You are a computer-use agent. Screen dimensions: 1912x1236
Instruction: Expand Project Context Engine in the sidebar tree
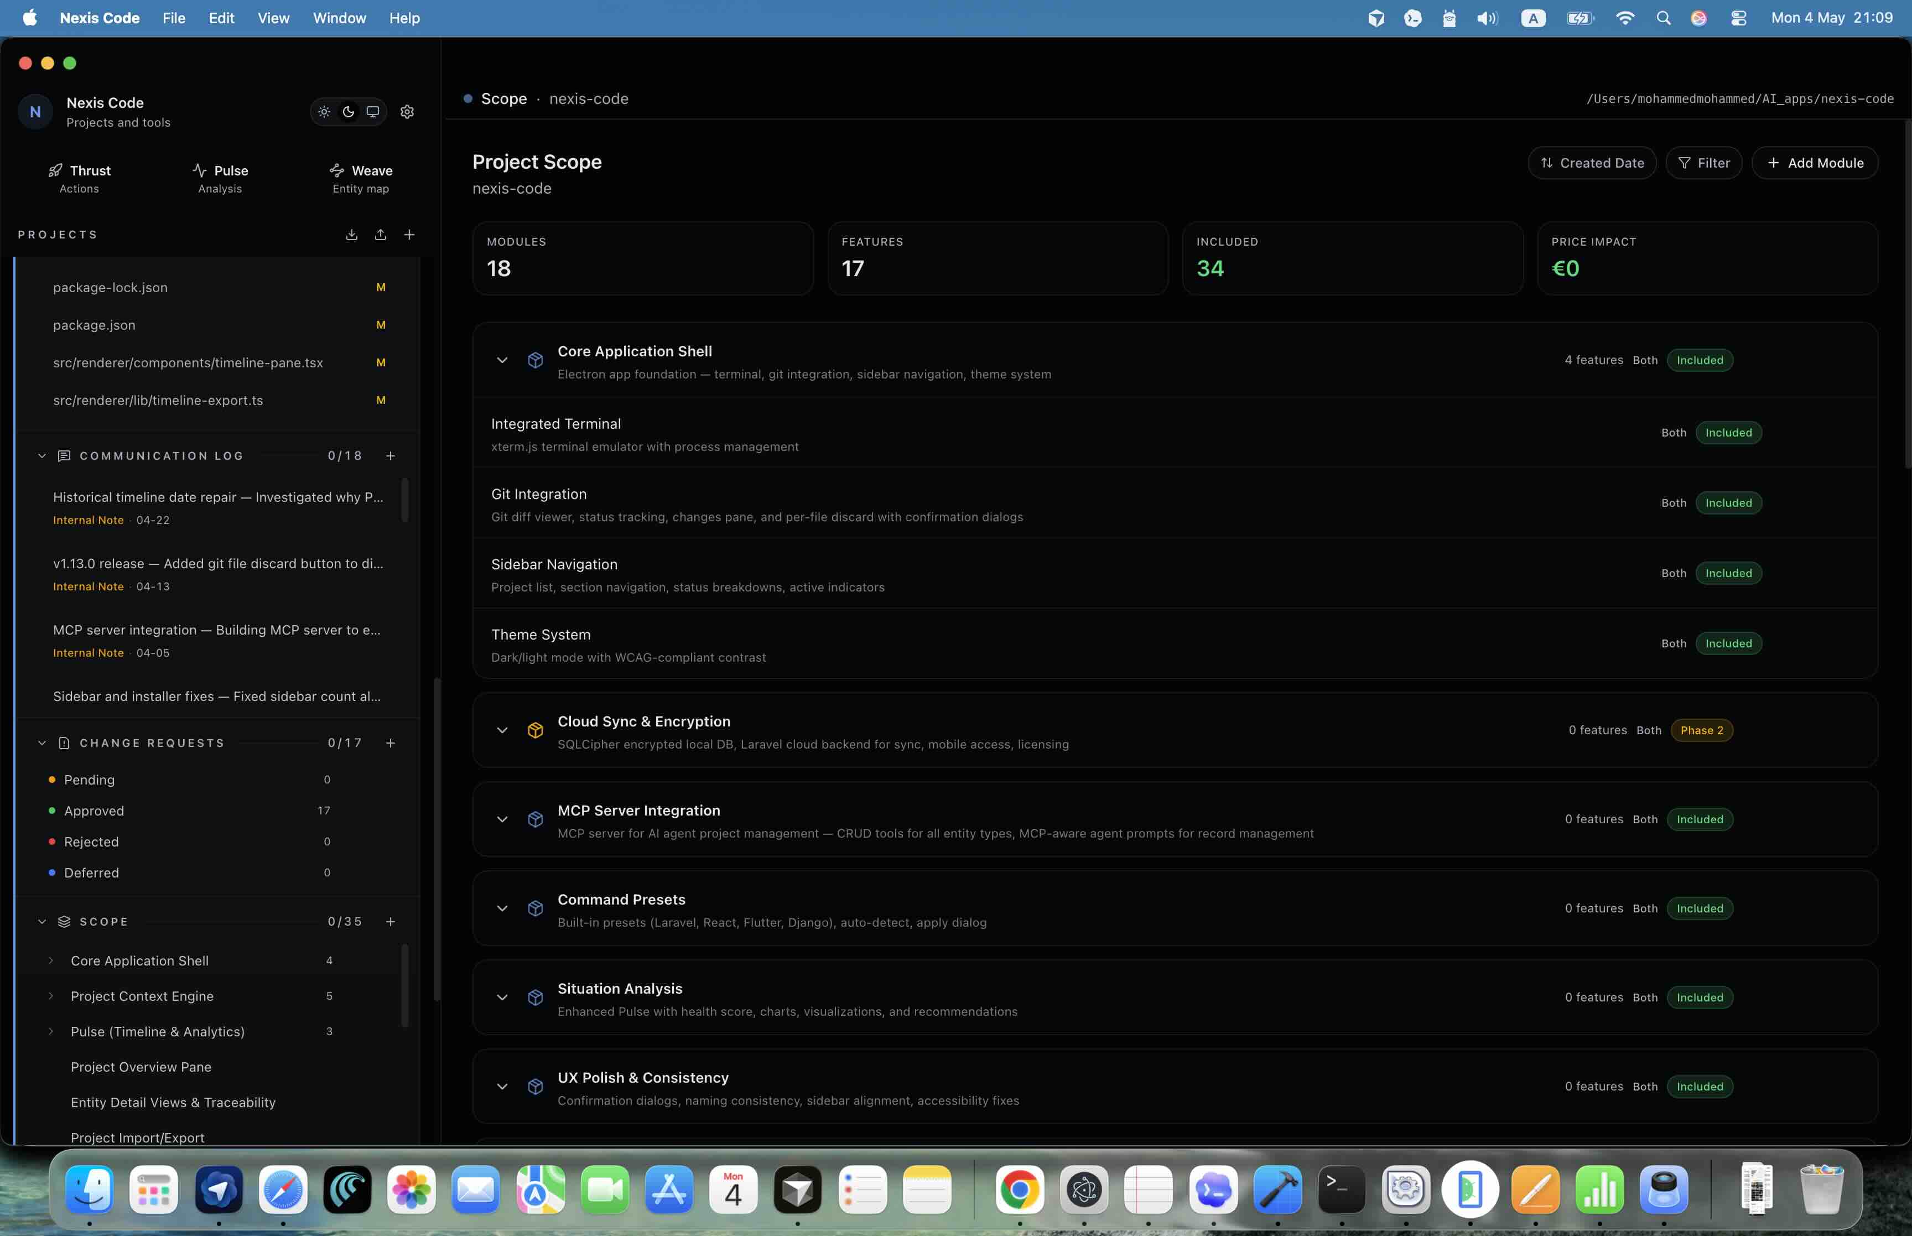[x=50, y=996]
